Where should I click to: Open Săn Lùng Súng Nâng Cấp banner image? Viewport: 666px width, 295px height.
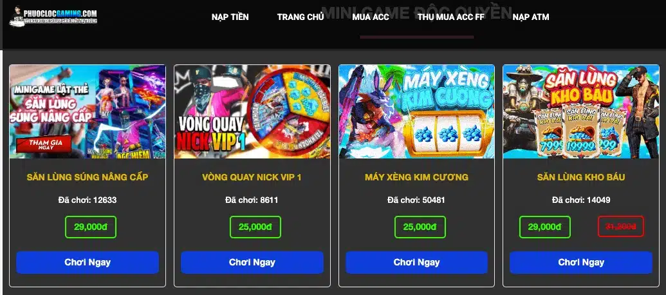click(x=88, y=111)
